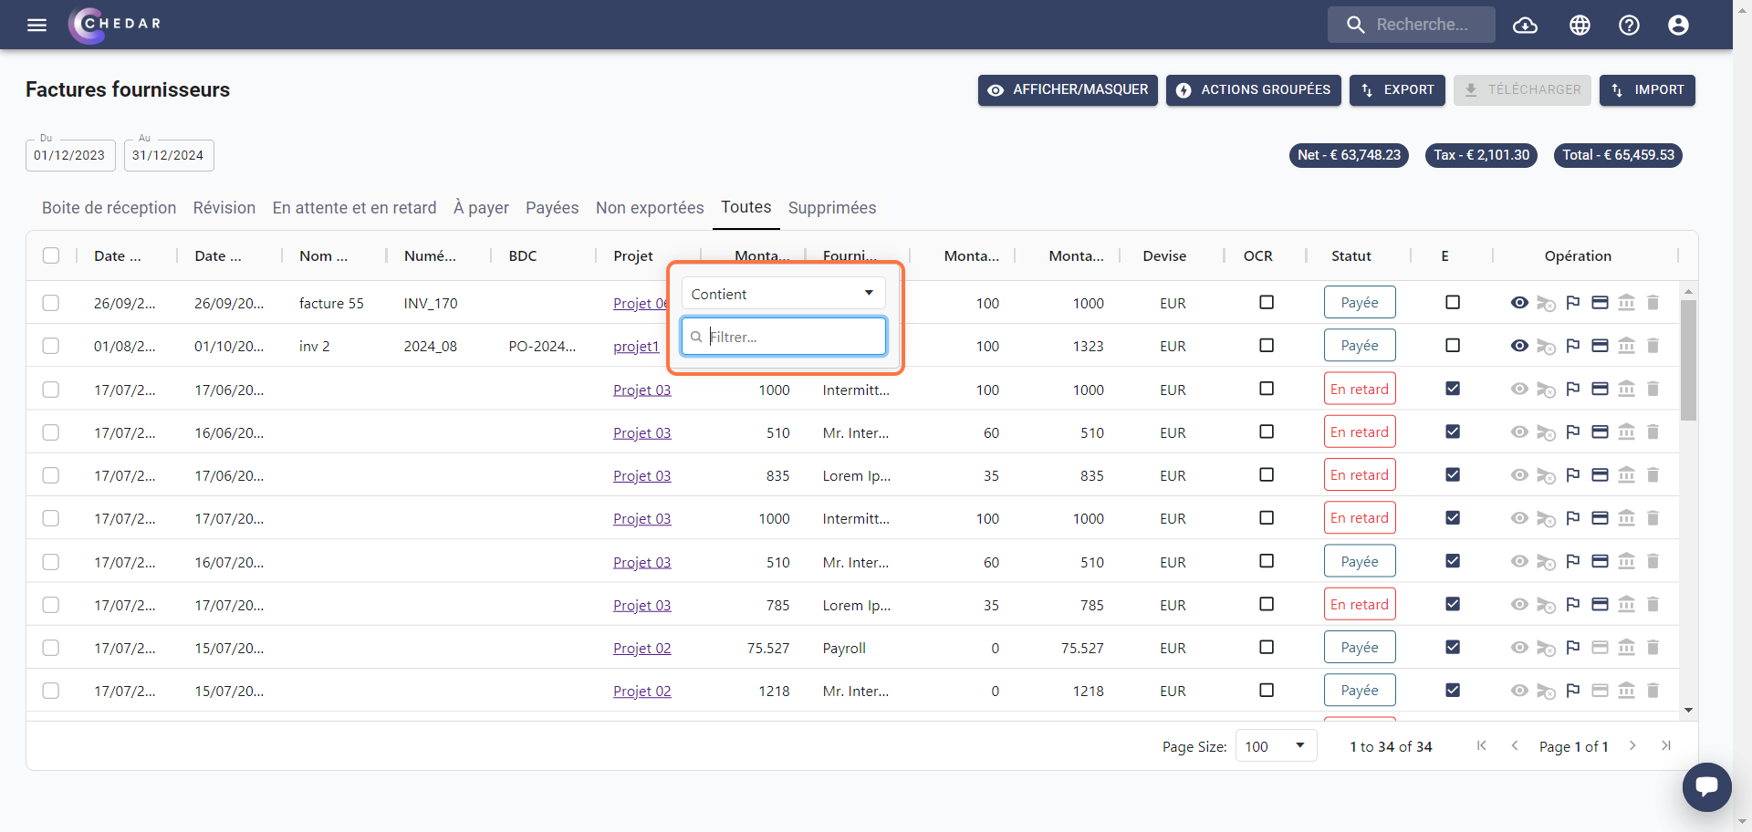Click inside the Filtrer... filter input

pyautogui.click(x=784, y=337)
